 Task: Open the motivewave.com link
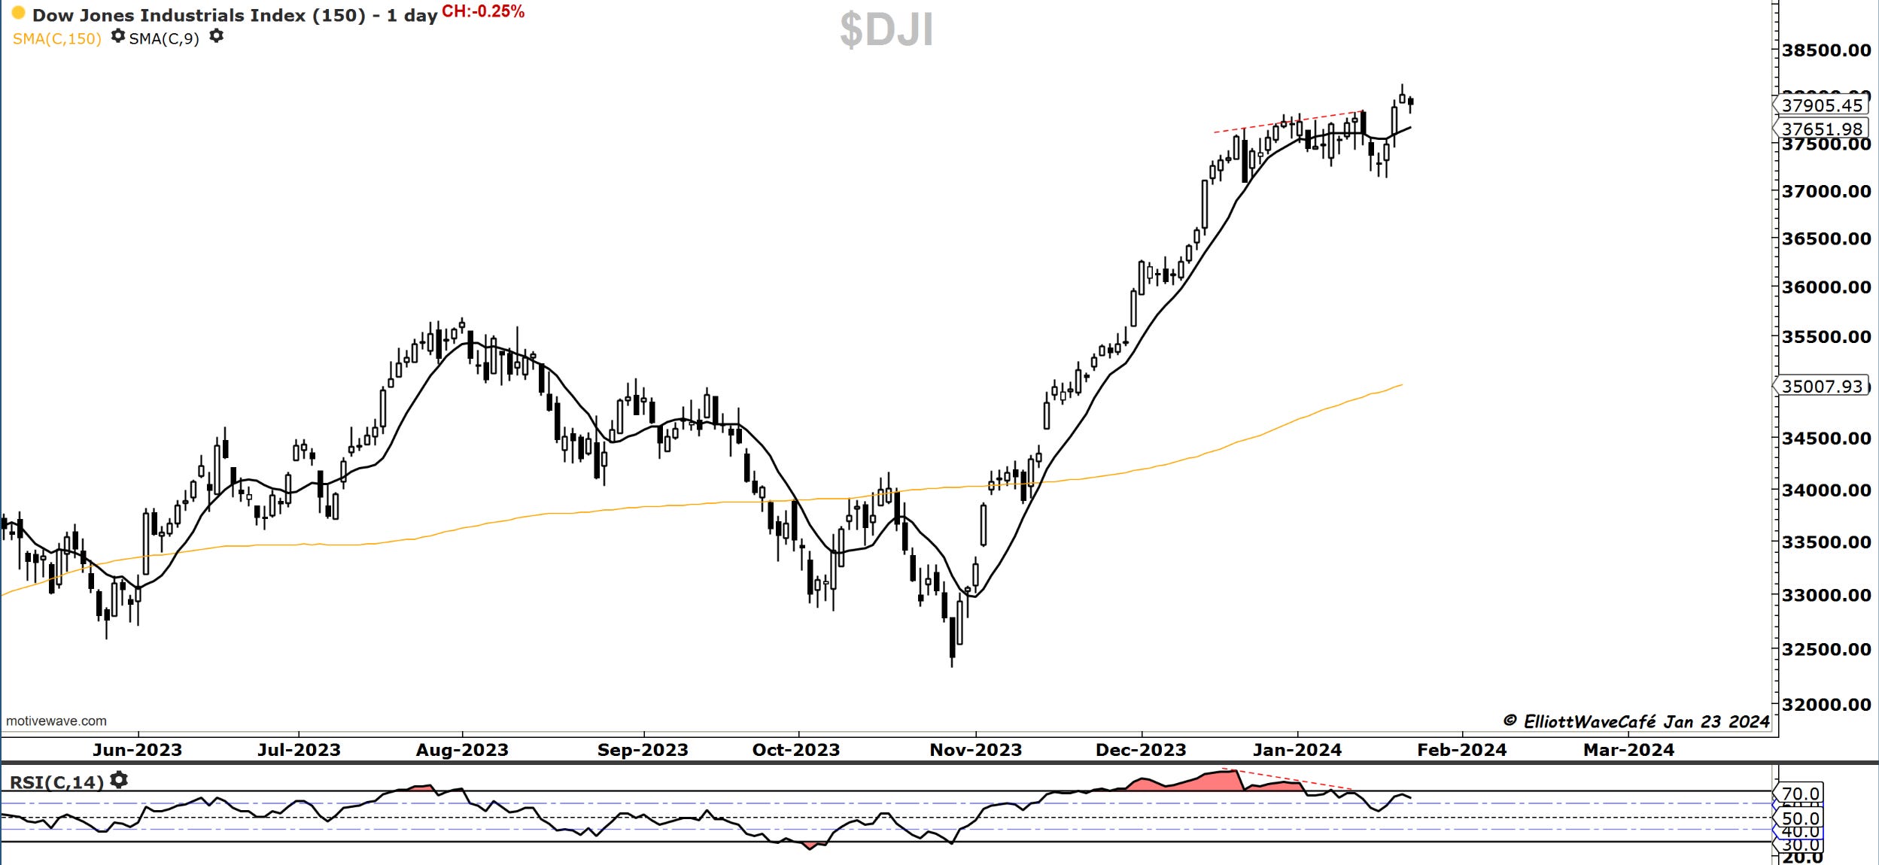tap(56, 721)
